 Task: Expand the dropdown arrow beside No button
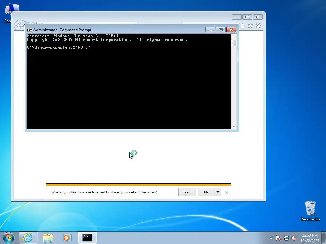coord(218,192)
